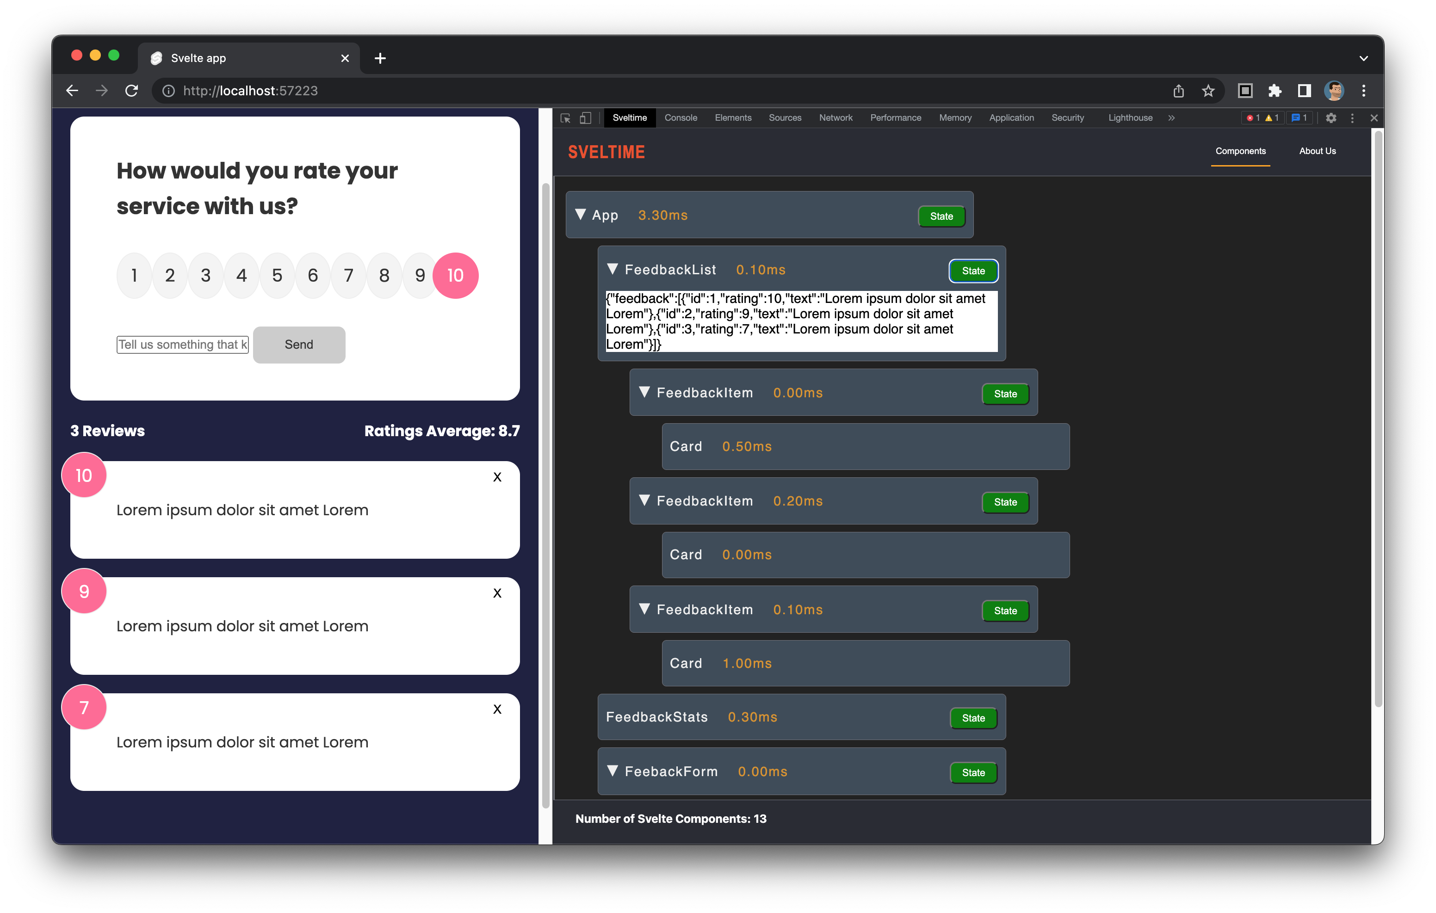Collapse the App component tree

click(580, 215)
